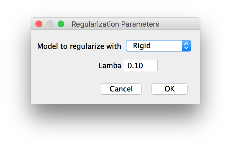Click the "Model to regularize with" label

79,46
